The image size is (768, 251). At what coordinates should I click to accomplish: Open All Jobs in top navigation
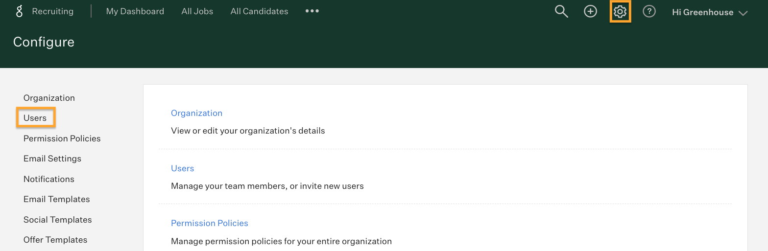tap(197, 11)
